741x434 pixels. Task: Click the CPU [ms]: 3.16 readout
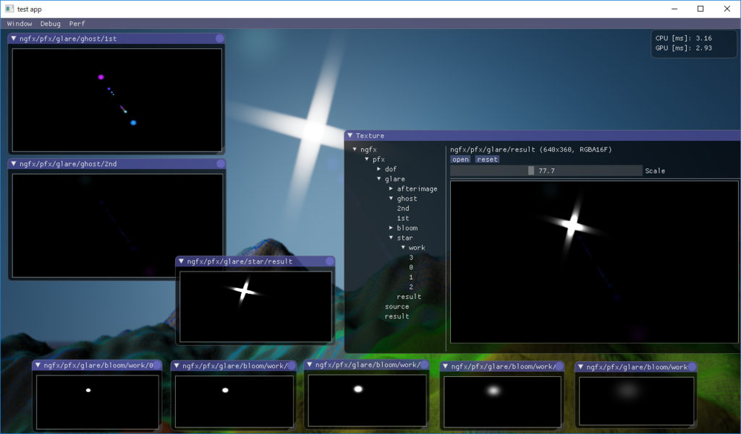click(683, 38)
